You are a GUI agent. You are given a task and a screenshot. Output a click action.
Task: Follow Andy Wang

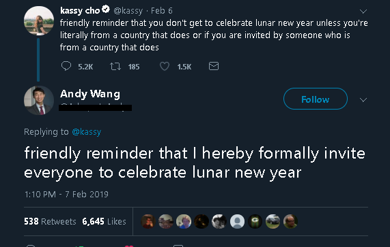pyautogui.click(x=315, y=99)
